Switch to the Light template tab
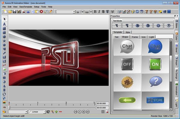Image resolution: width=180 pixels, height=119 pixels. pos(151,37)
